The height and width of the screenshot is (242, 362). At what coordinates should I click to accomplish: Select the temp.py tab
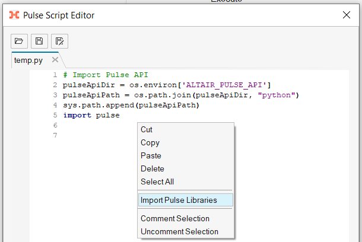point(30,60)
